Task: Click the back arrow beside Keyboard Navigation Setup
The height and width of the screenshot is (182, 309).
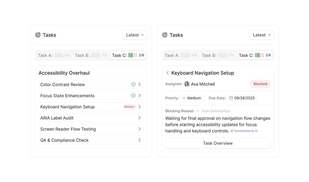Action: pyautogui.click(x=168, y=73)
